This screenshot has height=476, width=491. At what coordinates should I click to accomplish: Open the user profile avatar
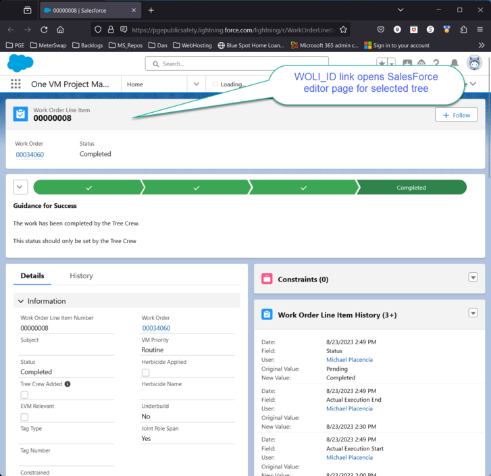[x=474, y=63]
